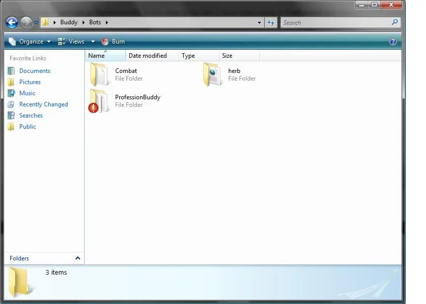Select Bots in the address breadcrumb
426x304 pixels.
pyautogui.click(x=95, y=22)
